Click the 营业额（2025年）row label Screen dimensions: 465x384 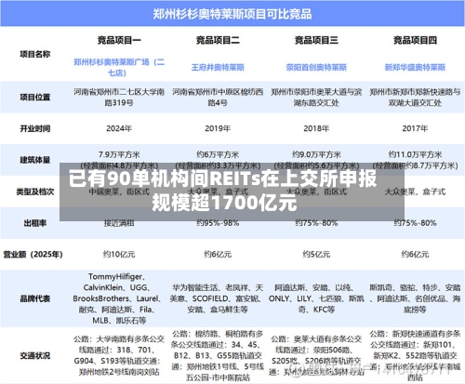click(x=33, y=255)
